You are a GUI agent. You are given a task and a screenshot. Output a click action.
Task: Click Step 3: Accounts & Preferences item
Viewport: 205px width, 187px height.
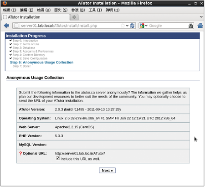coord(33,51)
